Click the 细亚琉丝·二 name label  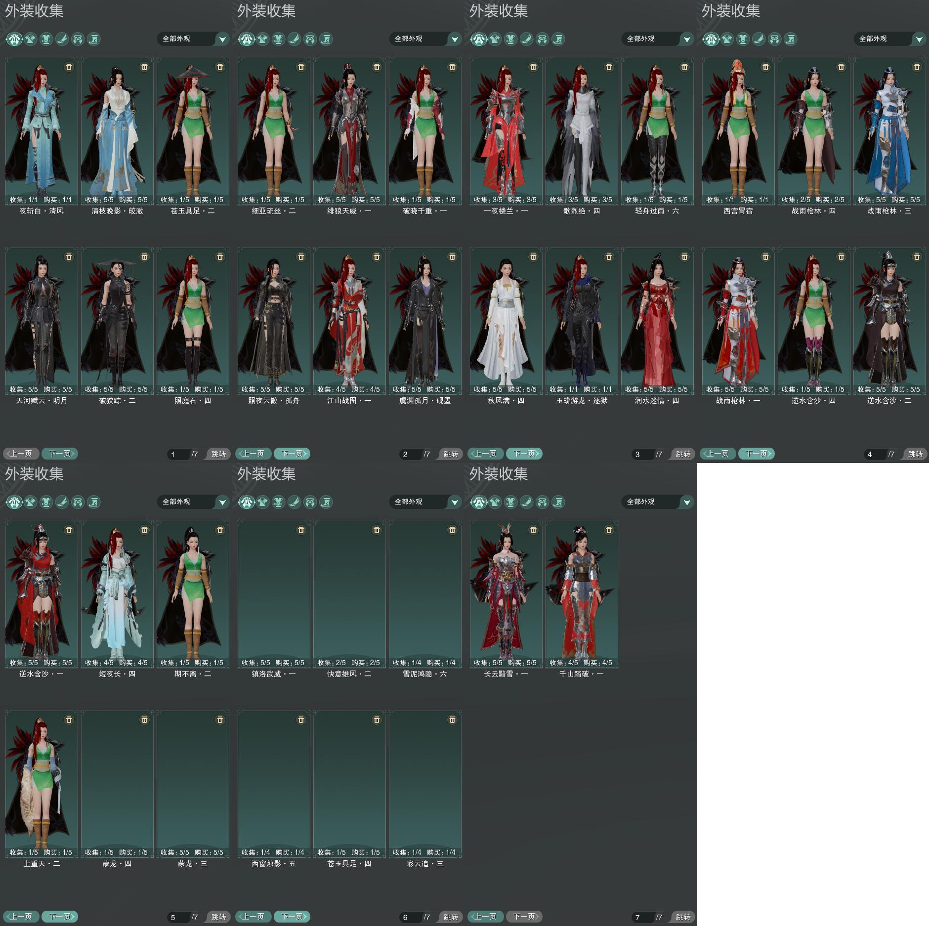click(274, 211)
